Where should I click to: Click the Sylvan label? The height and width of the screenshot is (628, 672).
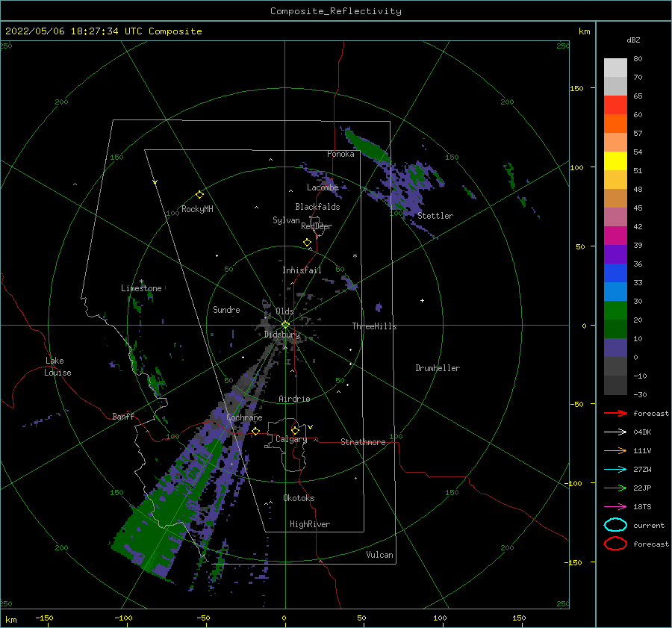[286, 220]
